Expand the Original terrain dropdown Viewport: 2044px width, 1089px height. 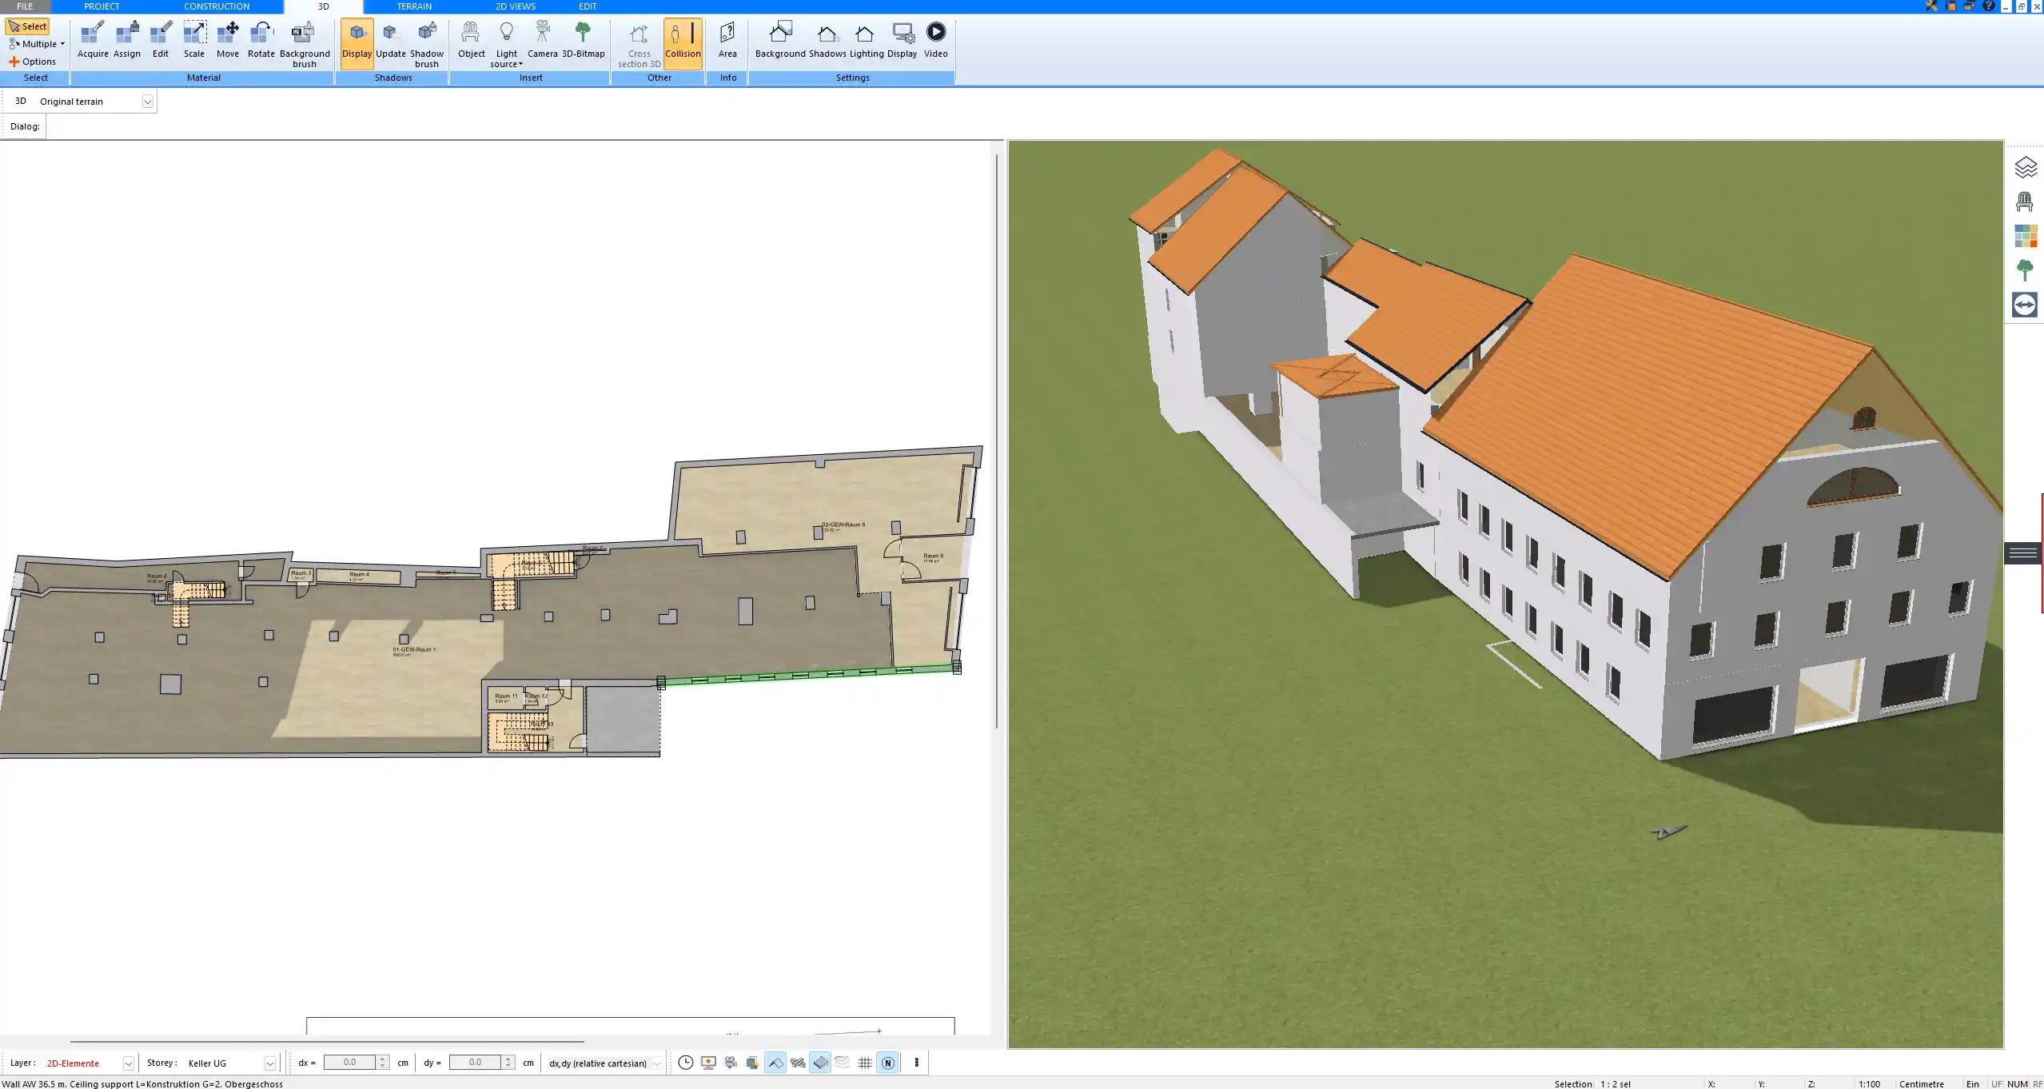click(147, 102)
